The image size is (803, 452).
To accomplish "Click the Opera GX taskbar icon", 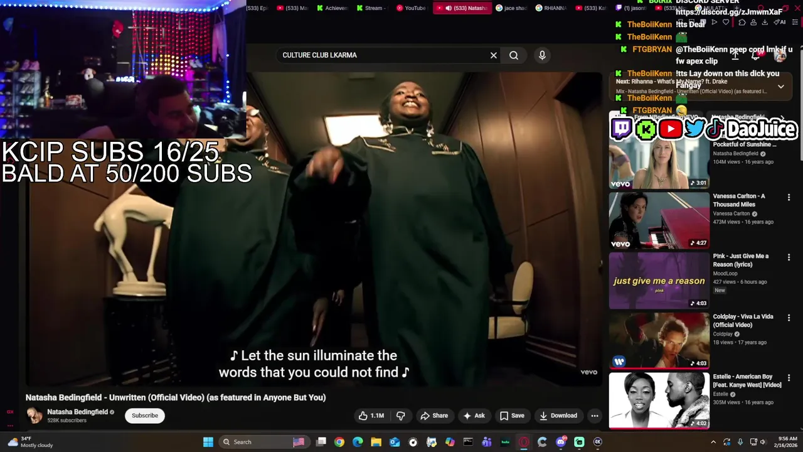I will (x=524, y=442).
